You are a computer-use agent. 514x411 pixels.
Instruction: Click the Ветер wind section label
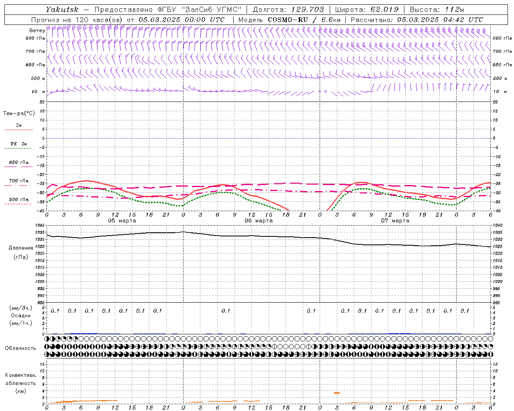click(37, 31)
